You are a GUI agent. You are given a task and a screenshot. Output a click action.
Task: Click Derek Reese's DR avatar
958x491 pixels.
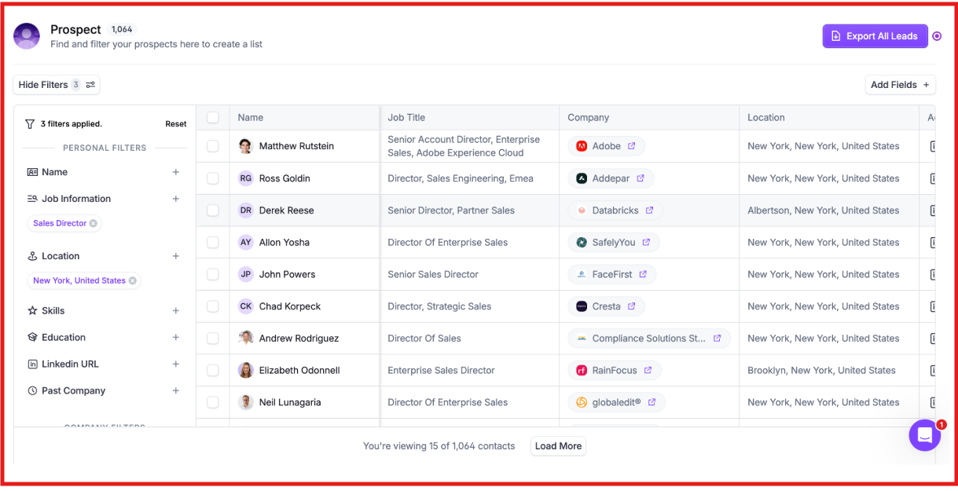coord(246,211)
